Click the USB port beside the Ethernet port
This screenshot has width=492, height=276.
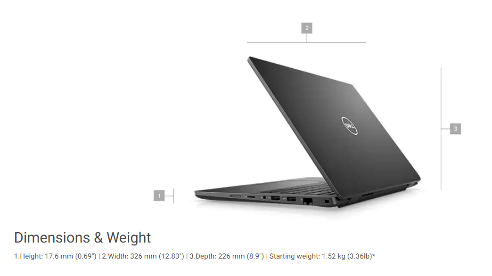click(x=291, y=199)
